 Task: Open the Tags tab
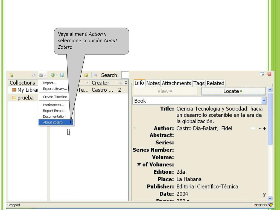coord(199,83)
